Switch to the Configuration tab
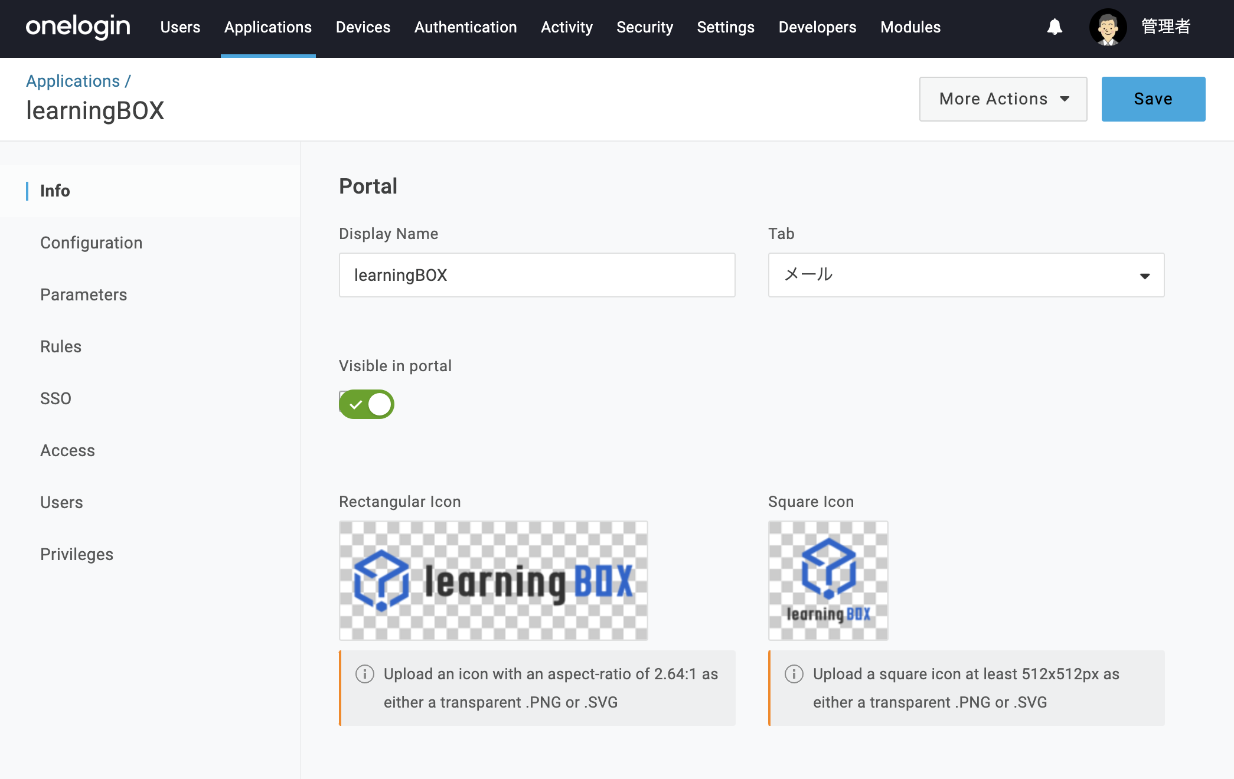The image size is (1234, 779). pyautogui.click(x=91, y=243)
